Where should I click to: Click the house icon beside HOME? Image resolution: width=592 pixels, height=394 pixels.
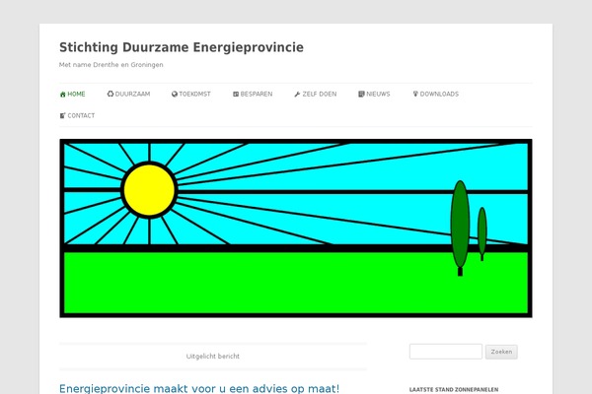(63, 95)
